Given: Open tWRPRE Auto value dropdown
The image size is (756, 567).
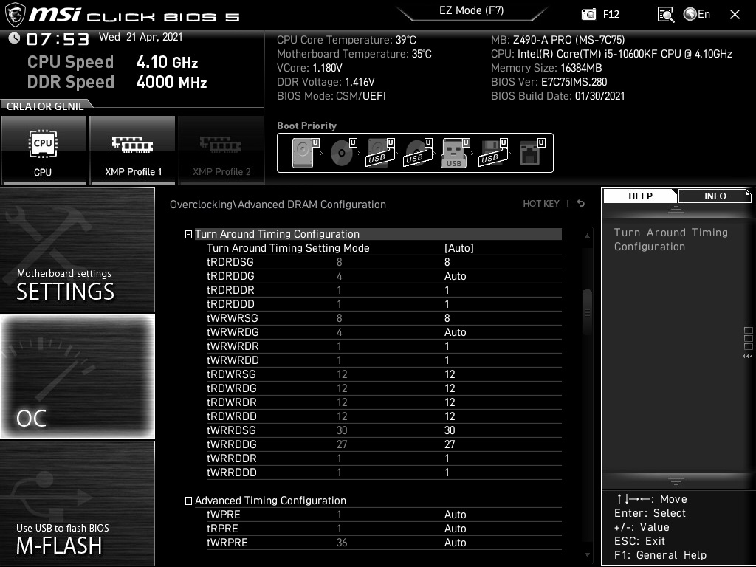Looking at the screenshot, I should click(455, 543).
